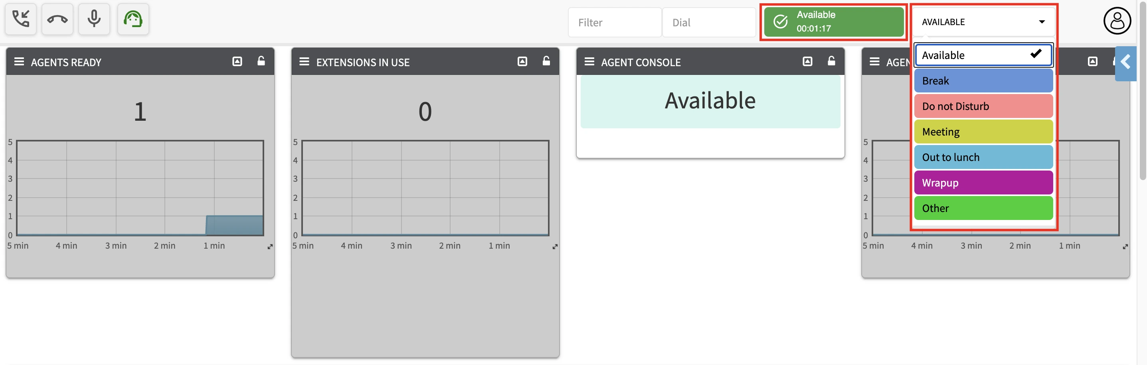Screen dimensions: 1147x365
Task: Toggle the Extensions In Use panel lock
Action: pyautogui.click(x=546, y=61)
